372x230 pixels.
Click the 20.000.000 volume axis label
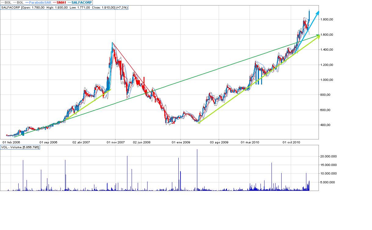pos(328,156)
